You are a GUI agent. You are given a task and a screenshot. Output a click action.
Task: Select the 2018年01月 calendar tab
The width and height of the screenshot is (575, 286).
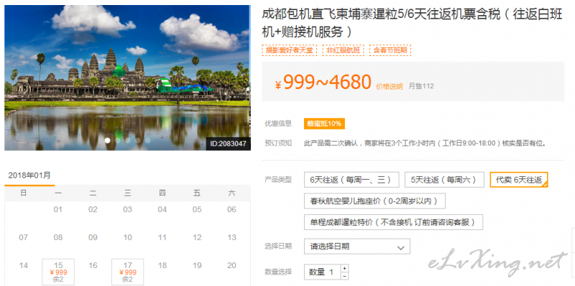[29, 175]
